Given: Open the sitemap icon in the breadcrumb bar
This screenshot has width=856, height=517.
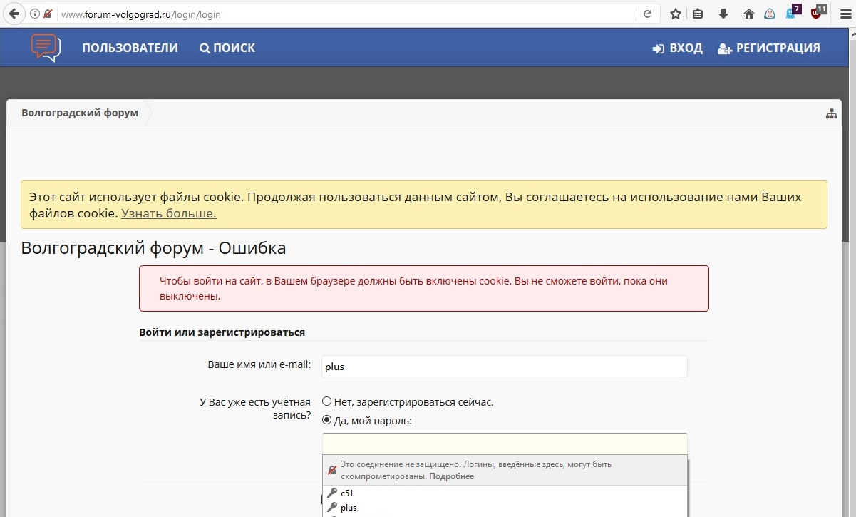Looking at the screenshot, I should [x=831, y=113].
